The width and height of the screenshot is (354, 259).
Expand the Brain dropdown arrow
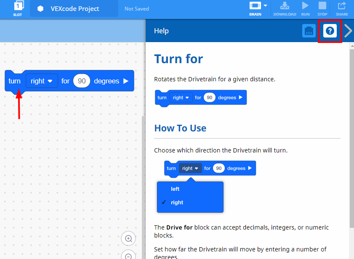[x=266, y=5]
